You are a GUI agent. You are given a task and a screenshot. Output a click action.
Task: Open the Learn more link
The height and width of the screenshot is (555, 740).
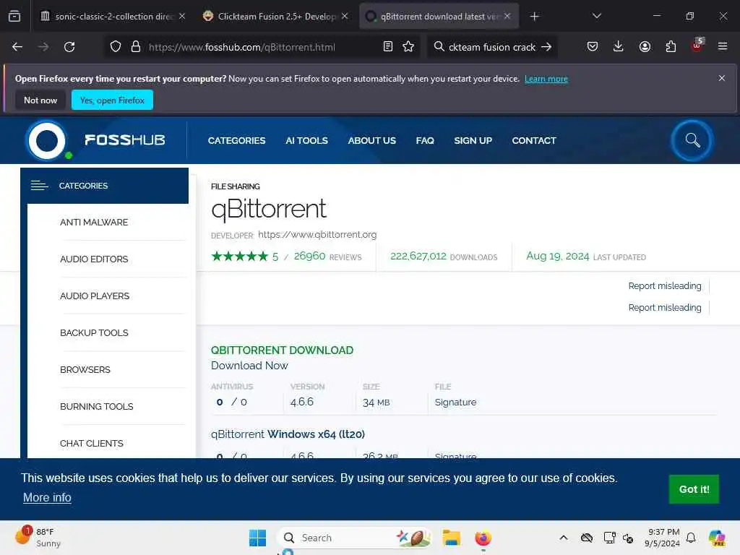(x=546, y=79)
